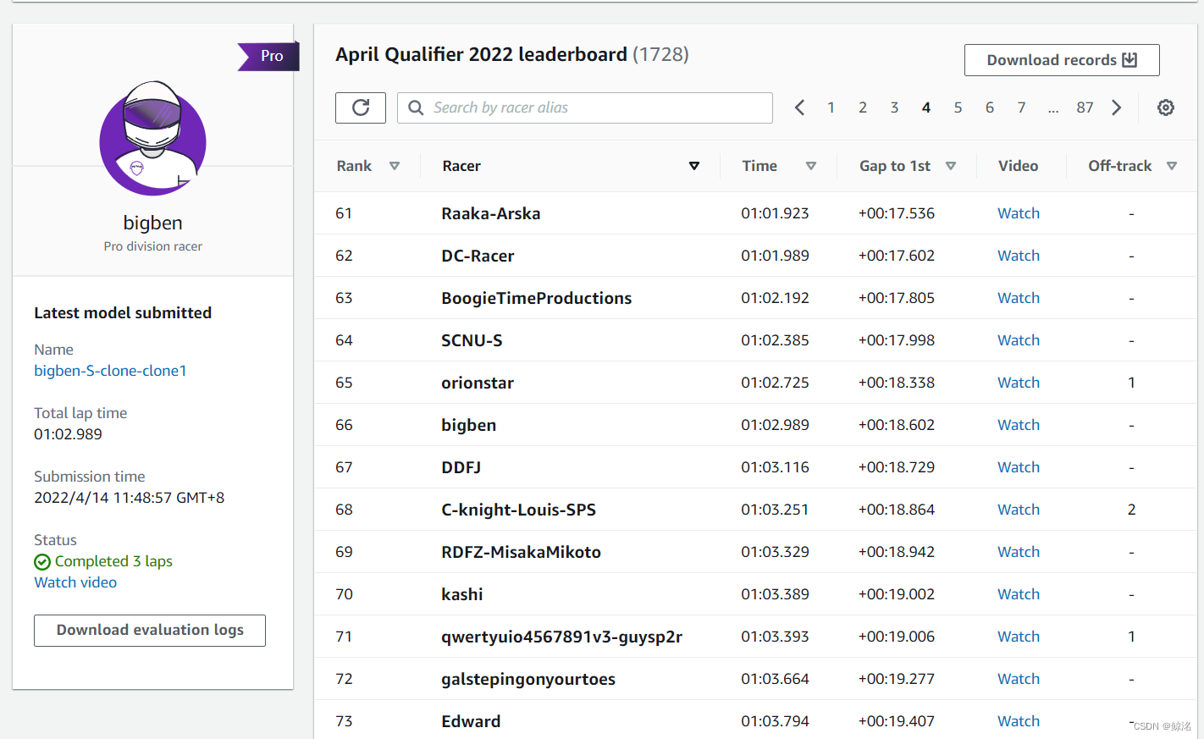This screenshot has width=1204, height=739.
Task: Watch video for kashi
Action: point(1019,594)
